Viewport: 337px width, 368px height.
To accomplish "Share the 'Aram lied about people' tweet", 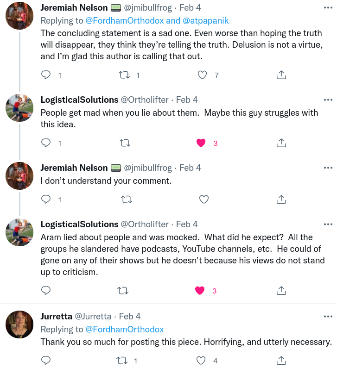I will click(x=281, y=291).
